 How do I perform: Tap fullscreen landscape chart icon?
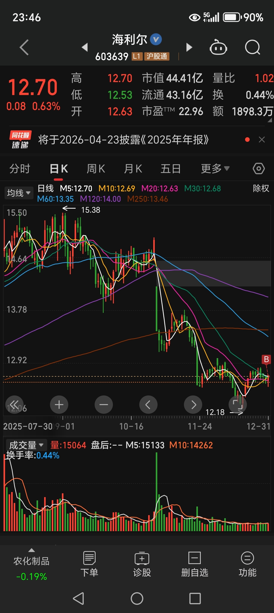coord(238,405)
